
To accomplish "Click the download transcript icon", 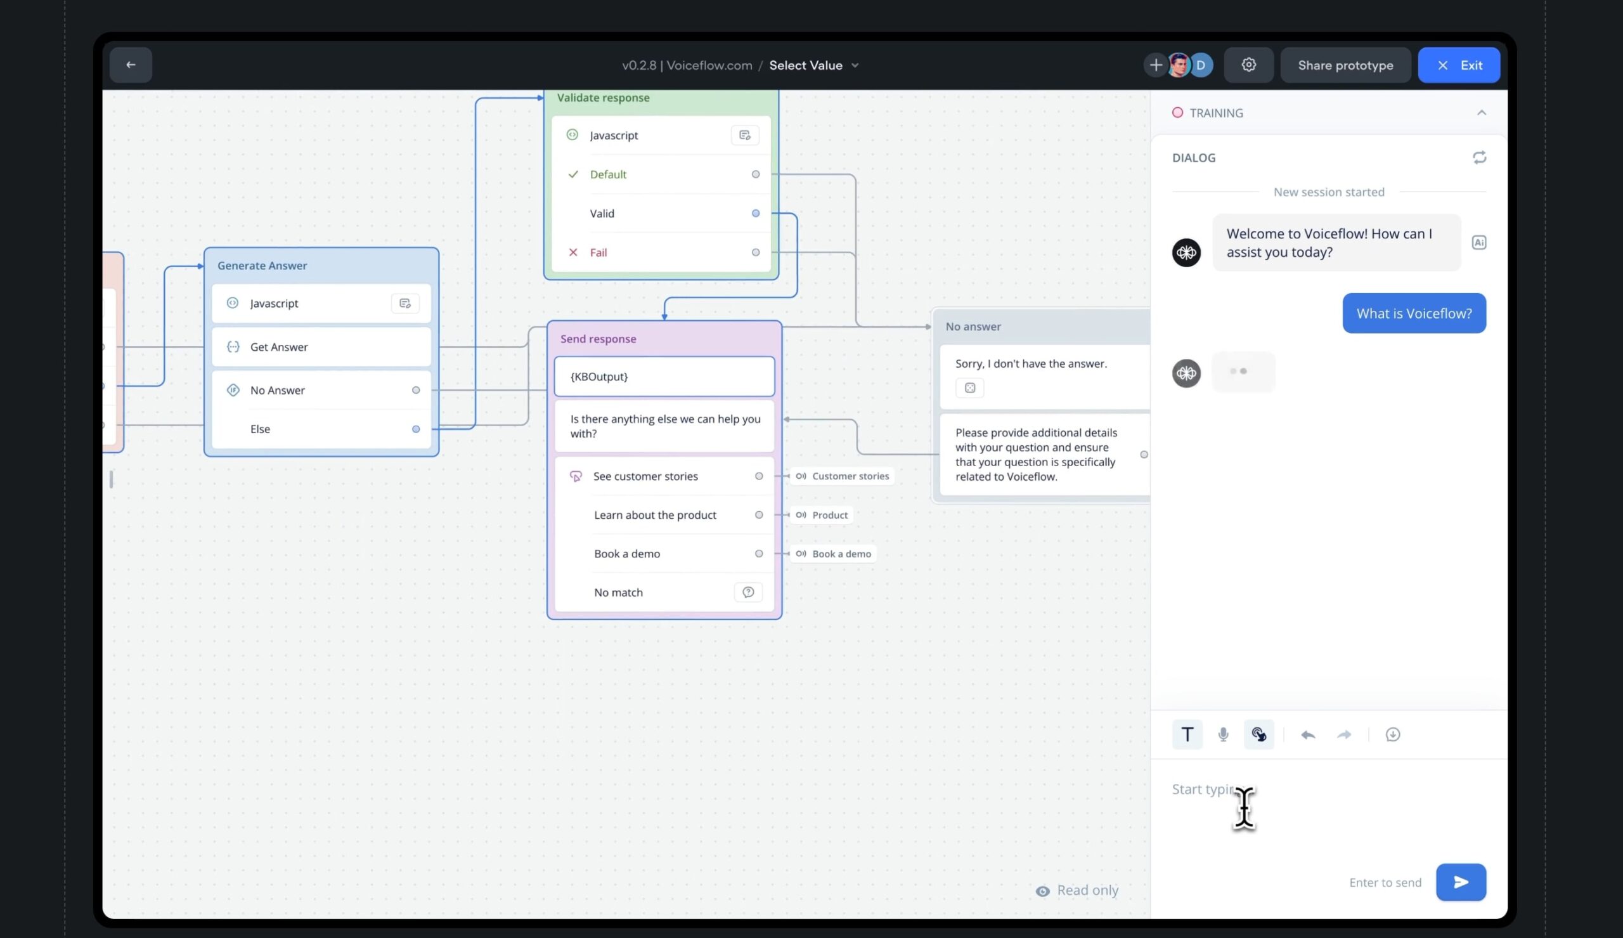I will click(x=1392, y=734).
